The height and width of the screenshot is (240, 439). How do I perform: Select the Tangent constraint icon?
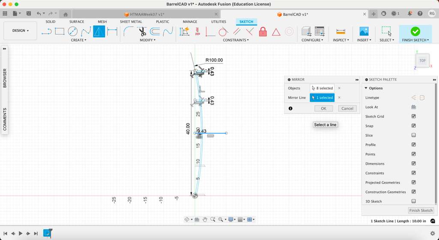pyautogui.click(x=223, y=32)
